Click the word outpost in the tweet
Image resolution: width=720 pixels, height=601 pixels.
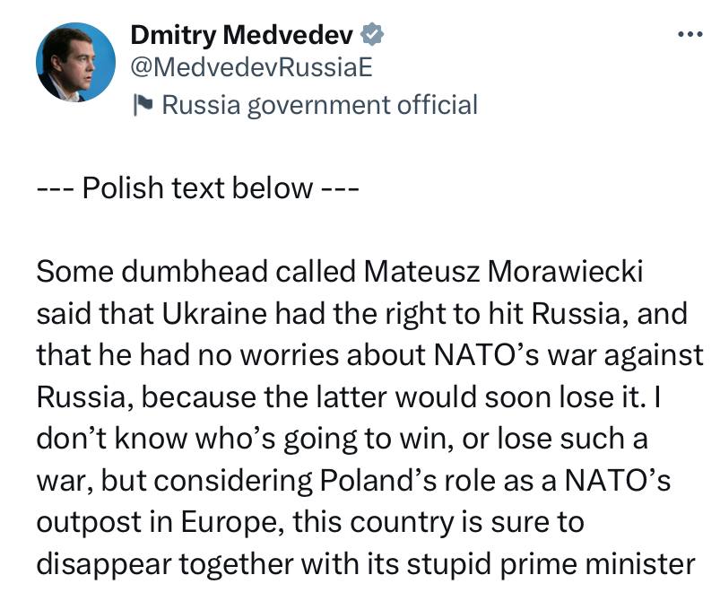pos(88,523)
